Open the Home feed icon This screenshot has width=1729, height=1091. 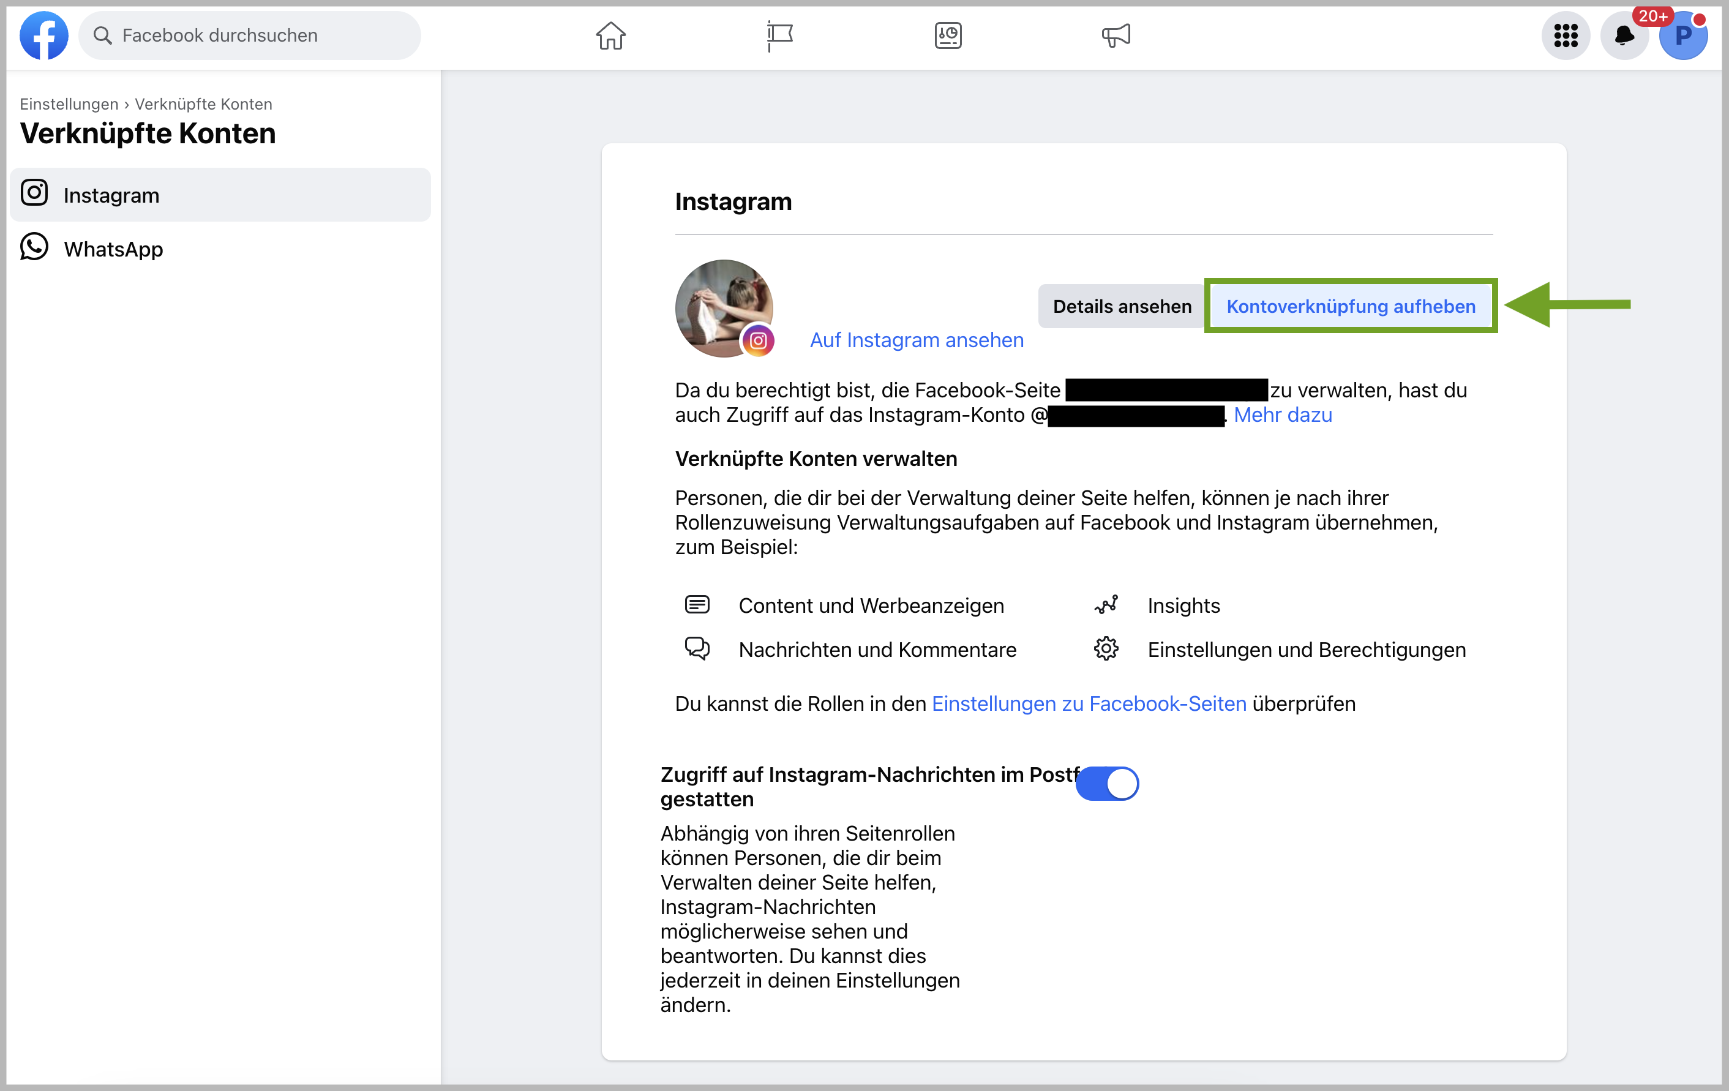tap(611, 35)
